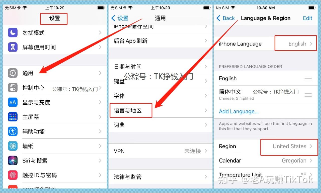Select 简体中文 in preferred languages
This screenshot has height=193, width=321.
(x=266, y=95)
